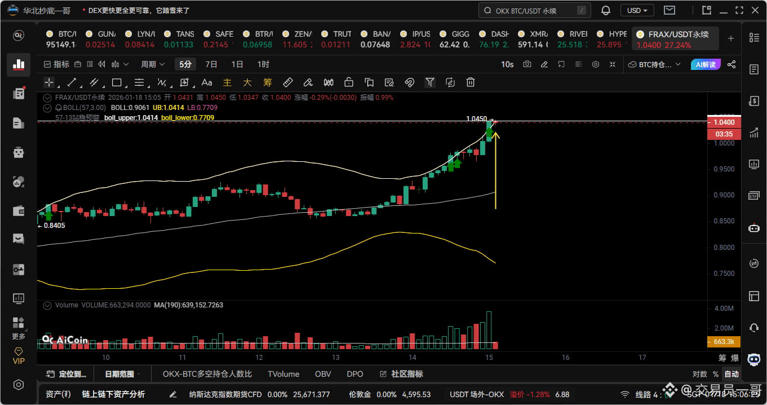Delete drawings with trash icon
The width and height of the screenshot is (767, 405).
[470, 82]
